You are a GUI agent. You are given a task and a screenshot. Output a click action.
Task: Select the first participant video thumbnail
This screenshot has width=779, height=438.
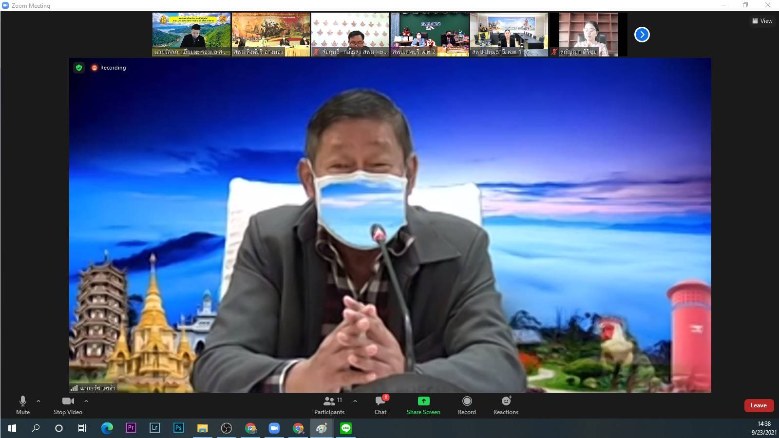pos(191,35)
